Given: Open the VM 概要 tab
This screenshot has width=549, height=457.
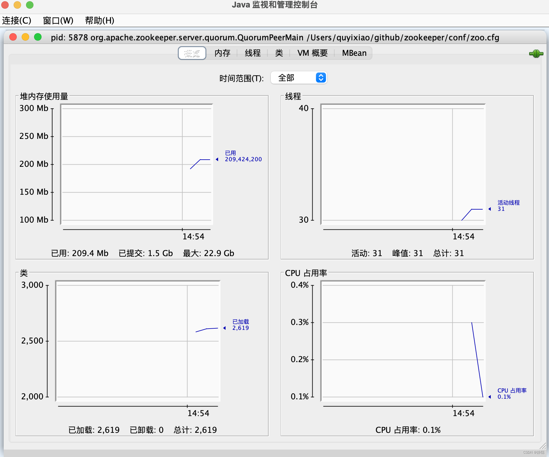Looking at the screenshot, I should (x=313, y=53).
